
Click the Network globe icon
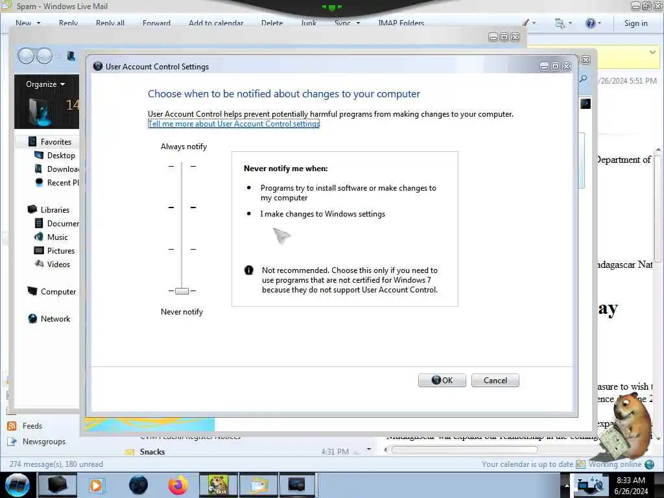[32, 318]
